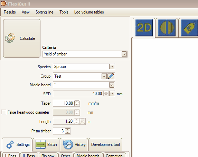Switch to the Development tool tab
The image size is (198, 157).
(105, 145)
